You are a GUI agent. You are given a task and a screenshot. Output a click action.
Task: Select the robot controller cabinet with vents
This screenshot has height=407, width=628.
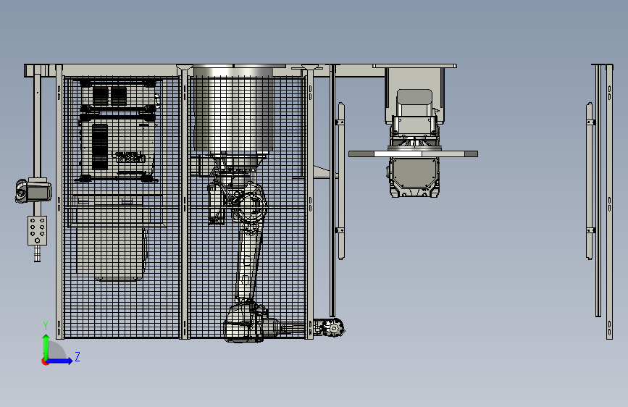(117, 130)
